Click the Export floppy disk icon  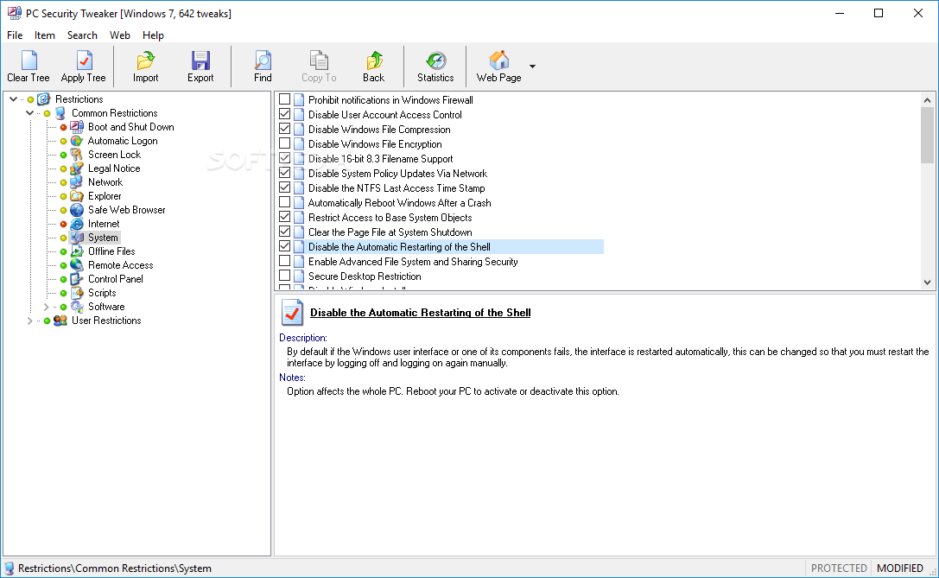click(x=200, y=60)
